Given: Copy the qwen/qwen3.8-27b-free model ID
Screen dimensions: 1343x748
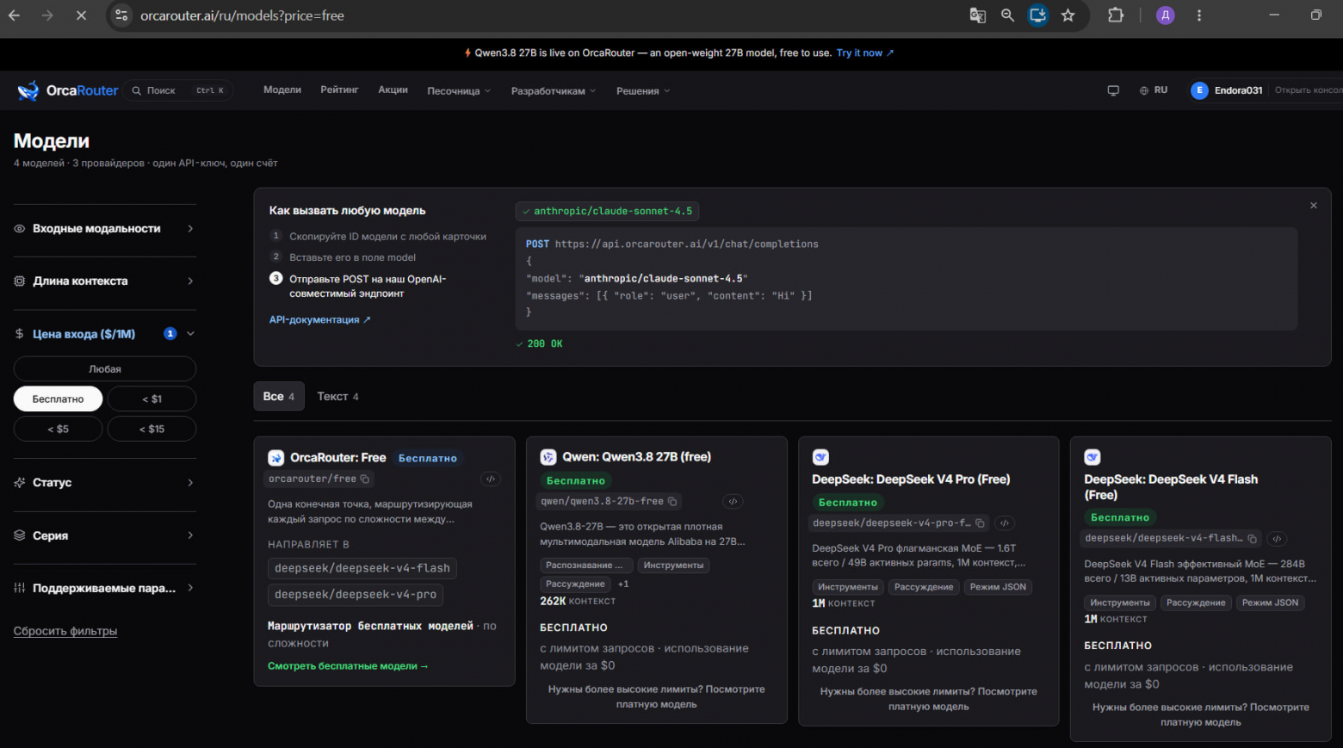Looking at the screenshot, I should [672, 502].
